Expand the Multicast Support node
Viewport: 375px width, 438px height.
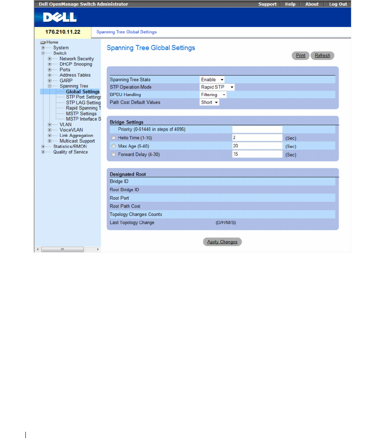pyautogui.click(x=50, y=141)
